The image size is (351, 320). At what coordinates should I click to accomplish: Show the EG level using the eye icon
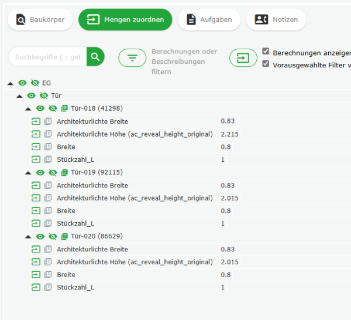pos(22,83)
